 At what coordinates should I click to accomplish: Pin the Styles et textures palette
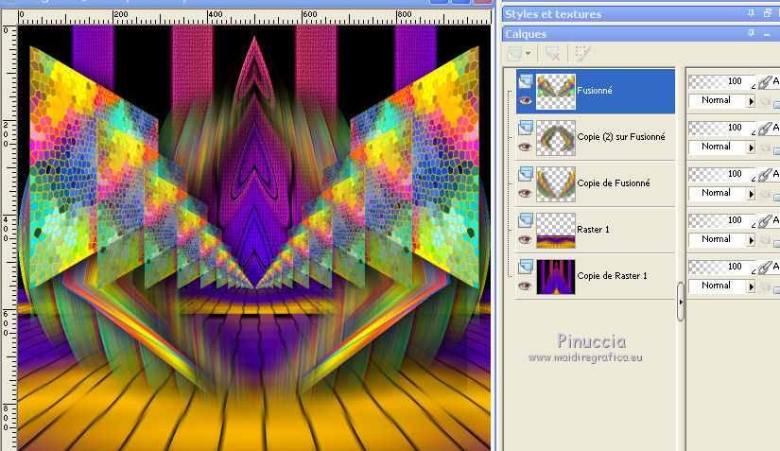[751, 13]
